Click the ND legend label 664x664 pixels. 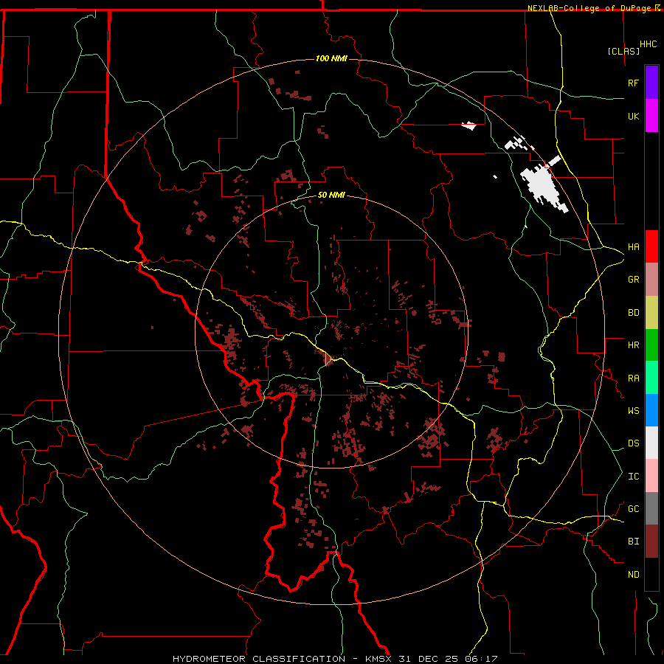[x=633, y=574]
